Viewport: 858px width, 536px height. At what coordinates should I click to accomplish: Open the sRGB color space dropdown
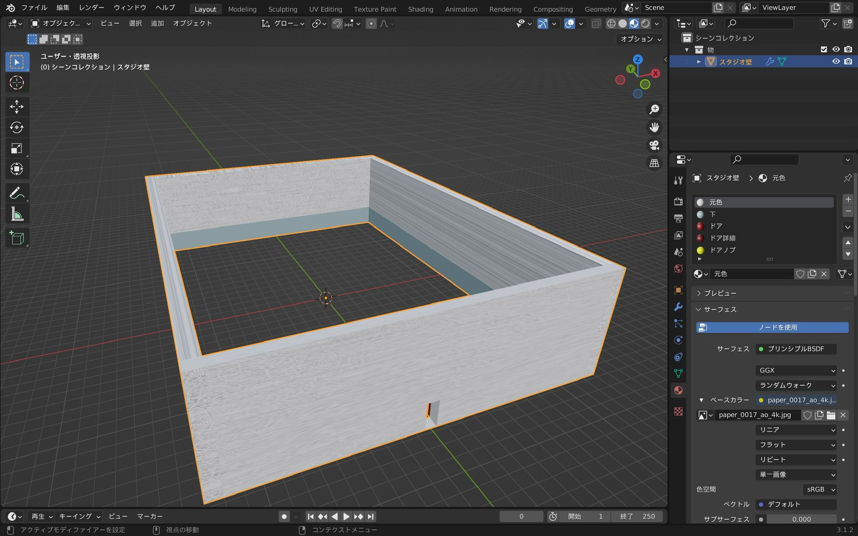tap(819, 489)
